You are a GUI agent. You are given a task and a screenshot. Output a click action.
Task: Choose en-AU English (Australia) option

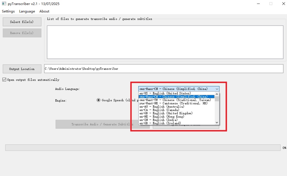(x=176, y=107)
